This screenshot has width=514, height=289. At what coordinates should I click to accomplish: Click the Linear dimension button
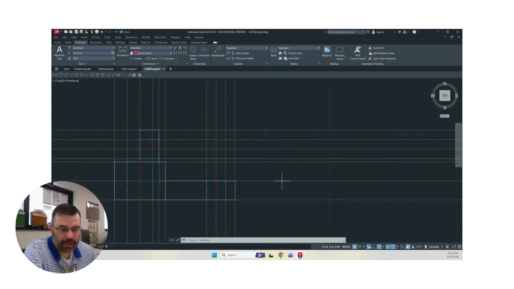[x=136, y=58]
